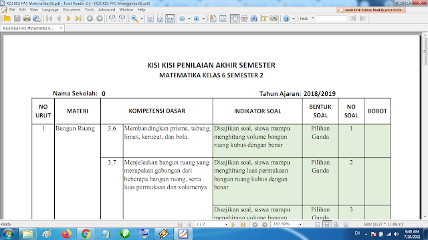428x240 pixels.
Task: Click the toolbar Next View green circle
Action: tap(100, 19)
